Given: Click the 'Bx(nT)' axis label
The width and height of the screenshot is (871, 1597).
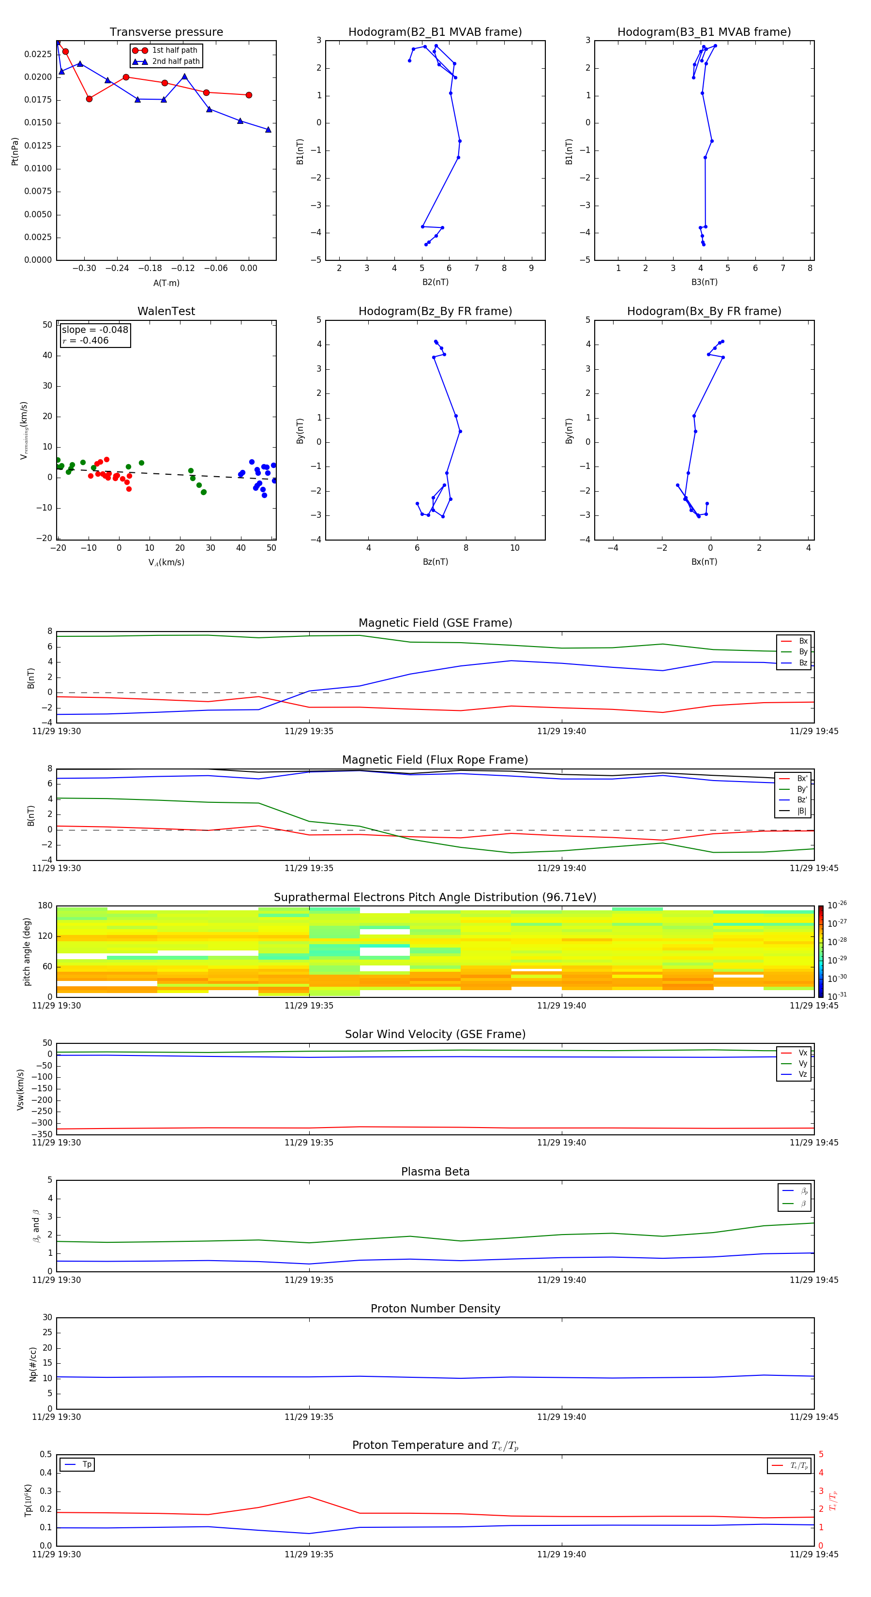Looking at the screenshot, I should click(x=704, y=562).
